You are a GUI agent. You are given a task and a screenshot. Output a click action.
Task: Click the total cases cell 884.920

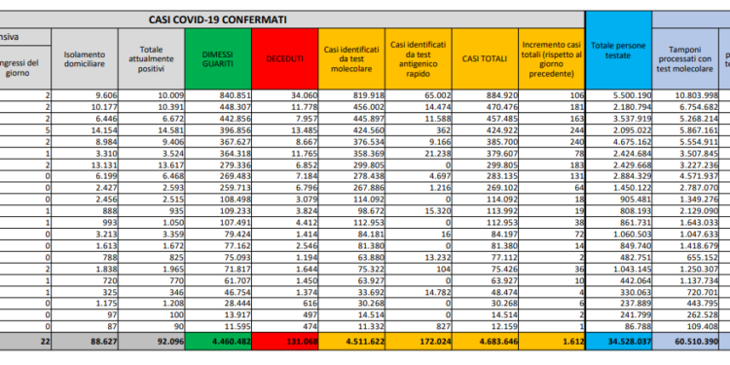(485, 95)
